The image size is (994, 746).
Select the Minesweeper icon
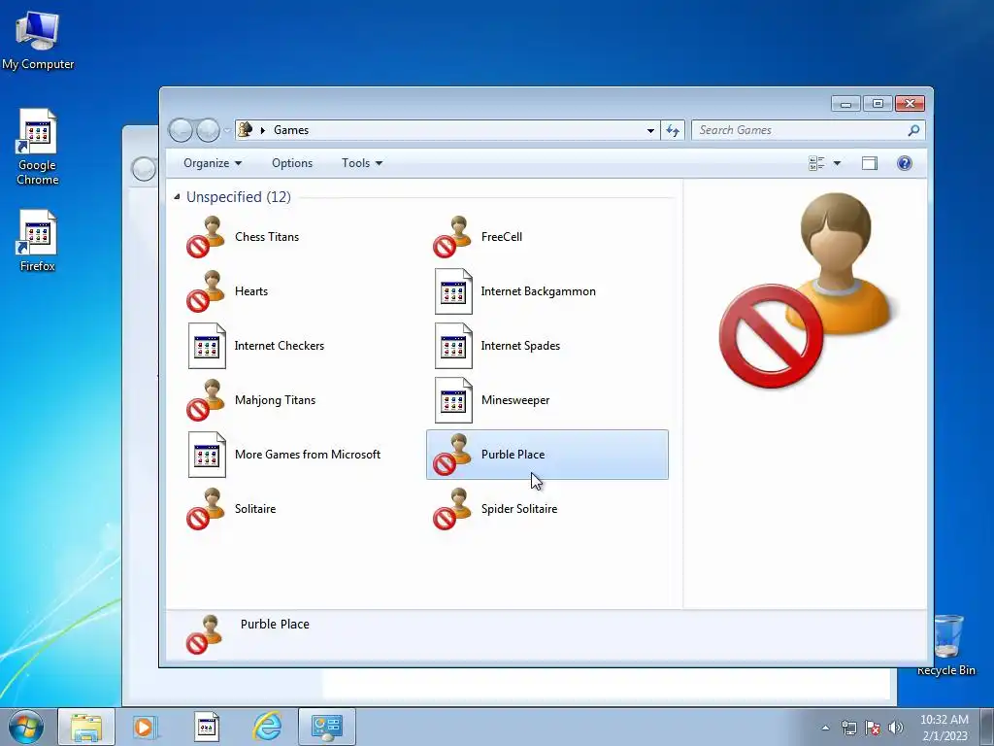coord(453,400)
